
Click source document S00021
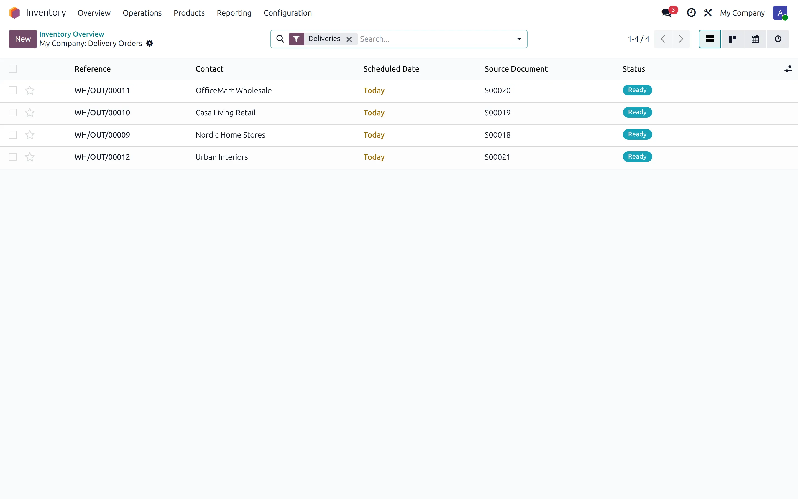(498, 157)
